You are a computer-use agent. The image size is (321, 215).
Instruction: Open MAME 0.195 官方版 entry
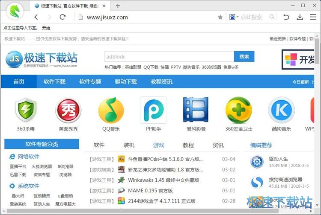(x=151, y=191)
